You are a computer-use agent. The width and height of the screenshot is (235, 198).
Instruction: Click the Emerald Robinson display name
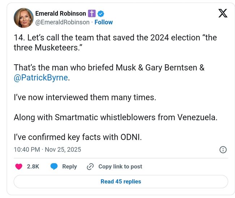pyautogui.click(x=60, y=14)
